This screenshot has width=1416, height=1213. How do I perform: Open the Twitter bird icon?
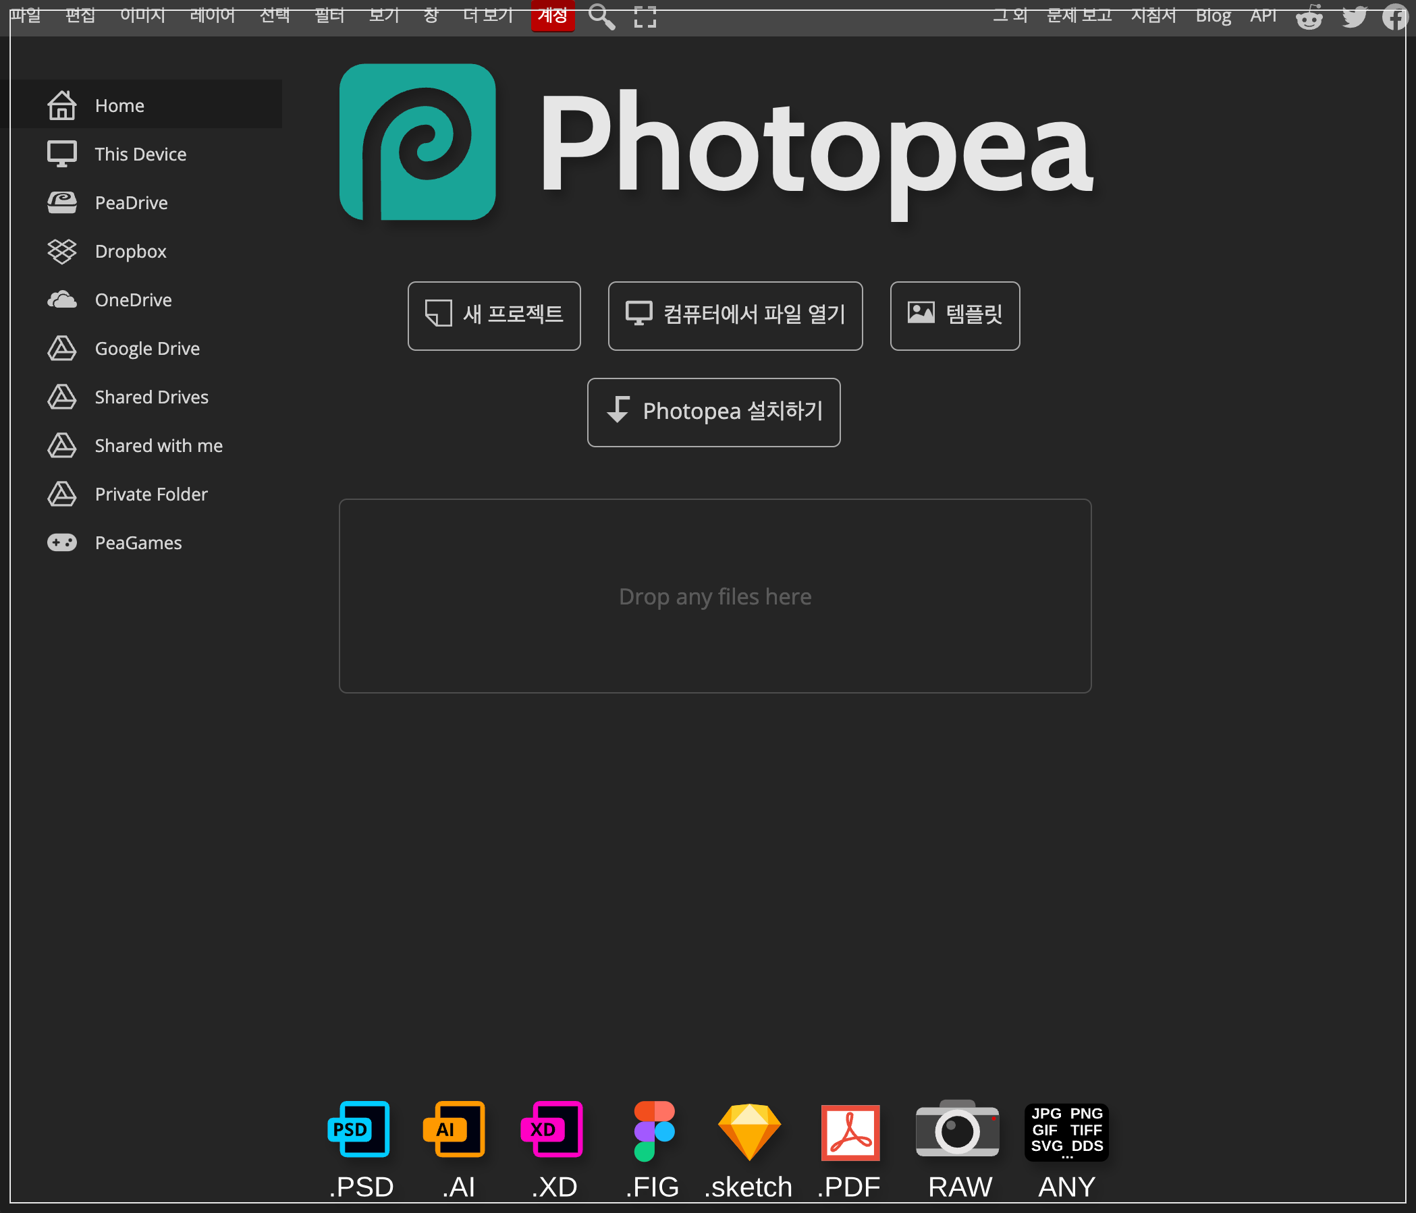1354,16
